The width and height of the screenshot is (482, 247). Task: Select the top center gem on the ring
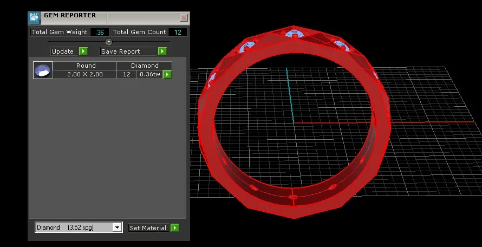pyautogui.click(x=295, y=34)
